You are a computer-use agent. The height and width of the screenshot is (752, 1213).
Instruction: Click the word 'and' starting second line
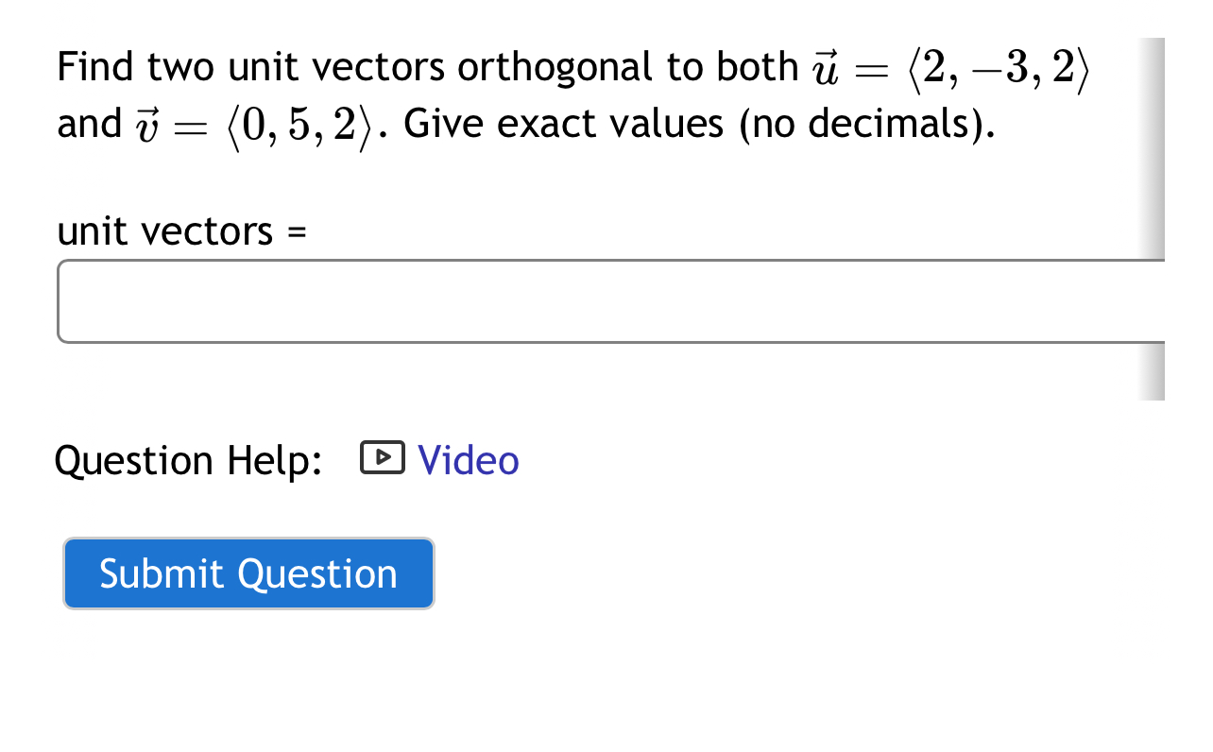[90, 125]
